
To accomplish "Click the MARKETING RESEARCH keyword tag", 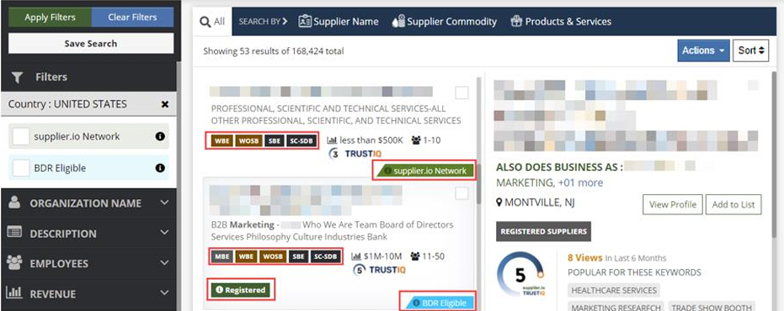I will [x=616, y=307].
